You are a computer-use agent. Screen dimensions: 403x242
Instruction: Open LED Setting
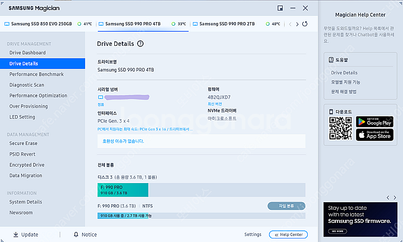[x=22, y=117]
